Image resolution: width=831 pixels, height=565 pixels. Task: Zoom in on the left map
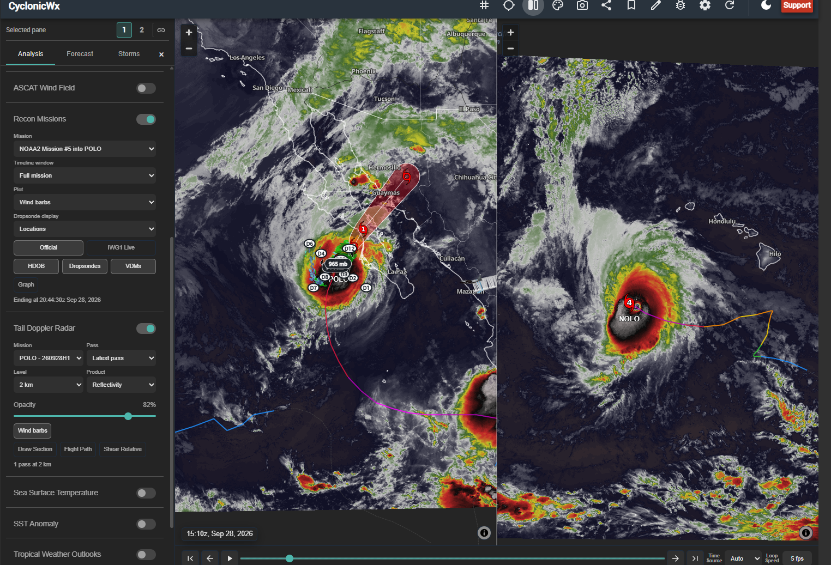point(189,33)
